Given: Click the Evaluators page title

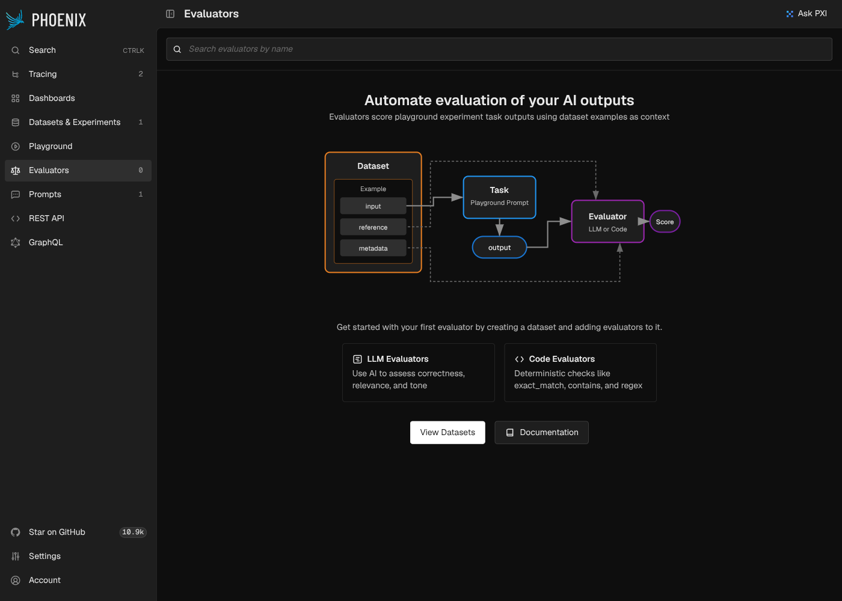Looking at the screenshot, I should 211,14.
